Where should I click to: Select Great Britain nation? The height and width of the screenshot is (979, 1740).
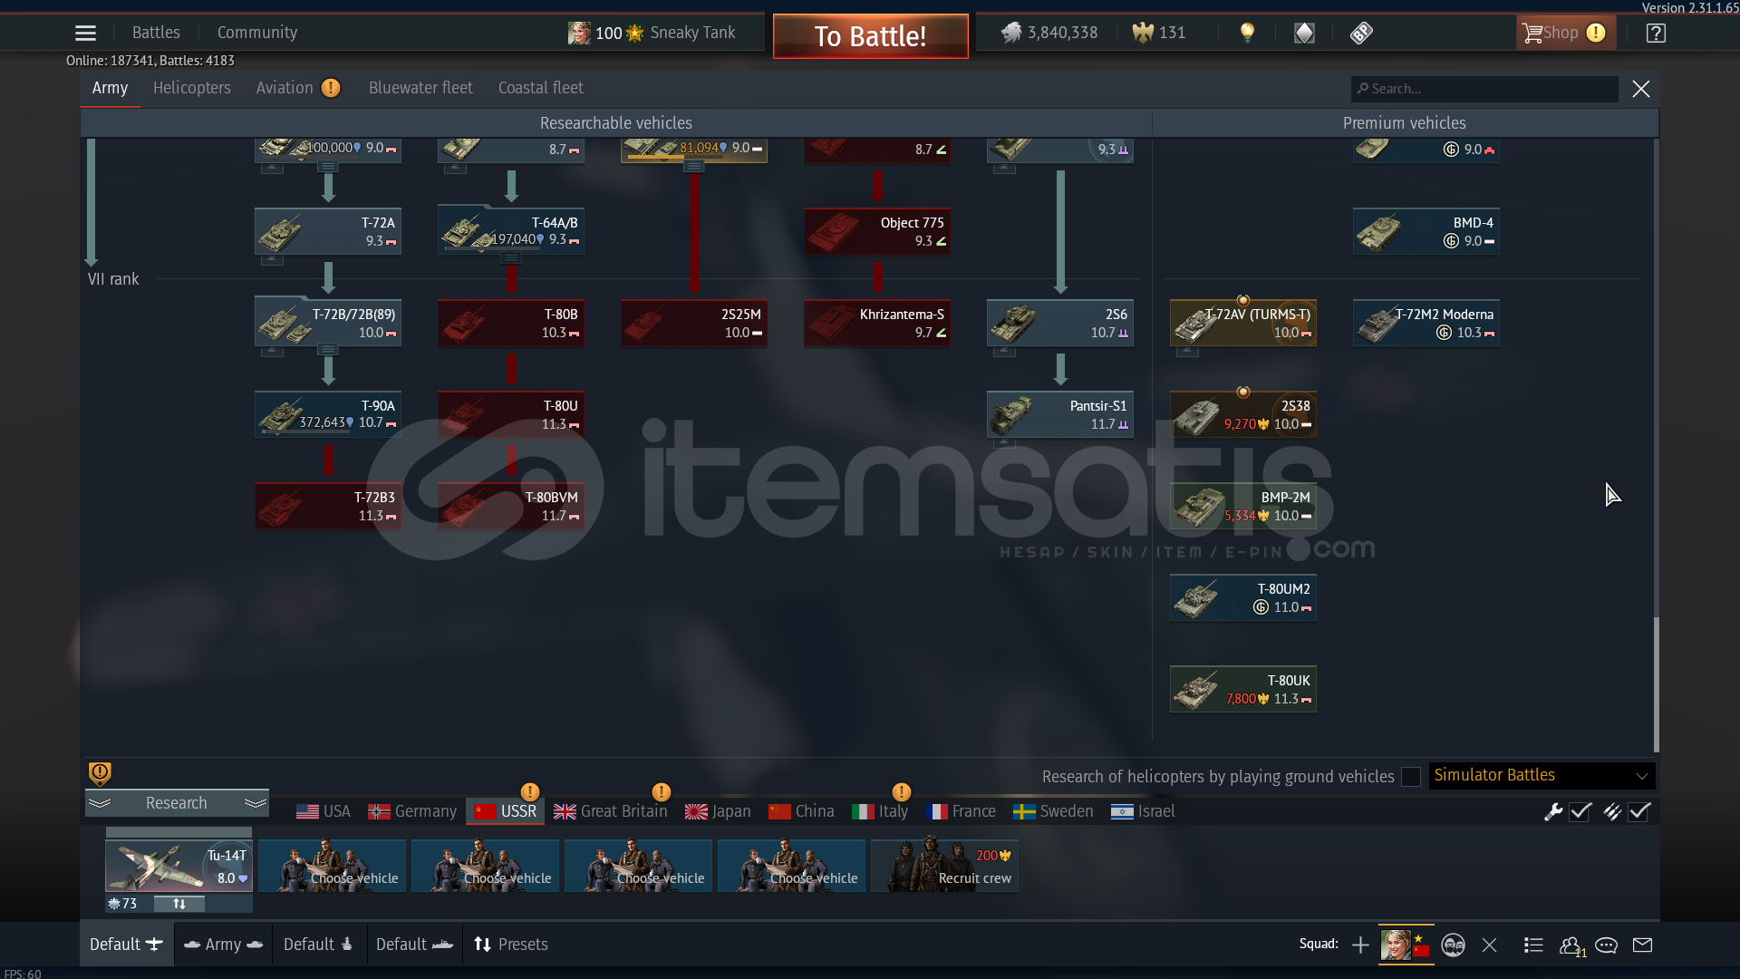pos(611,811)
